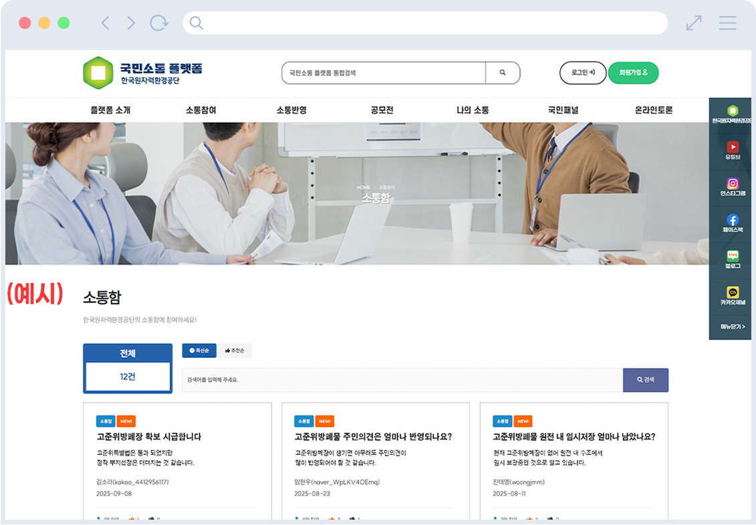Screen dimensions: 756x525
Task: Click the 로그인 button
Action: [x=582, y=73]
